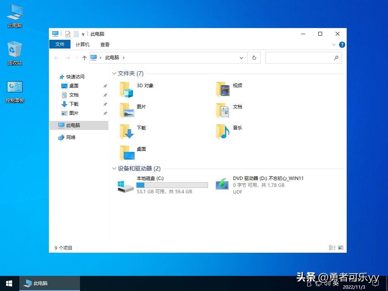Collapse the 文件夹 (7) section
This screenshot has width=388, height=291.
tap(114, 74)
